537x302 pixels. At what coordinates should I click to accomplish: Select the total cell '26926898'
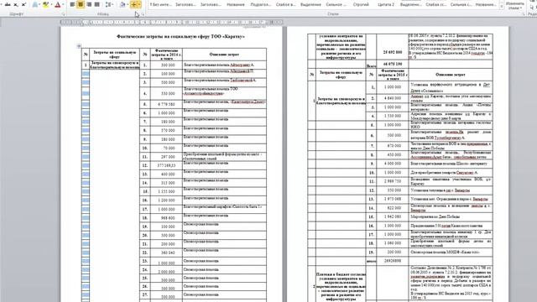[393, 261]
